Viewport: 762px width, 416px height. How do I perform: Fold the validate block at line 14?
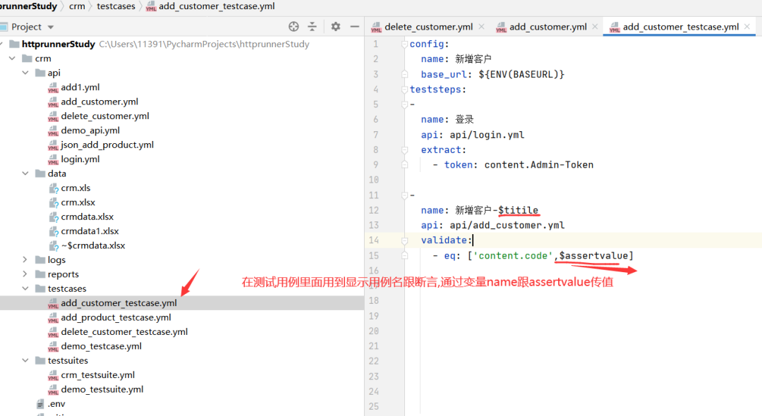click(x=404, y=240)
